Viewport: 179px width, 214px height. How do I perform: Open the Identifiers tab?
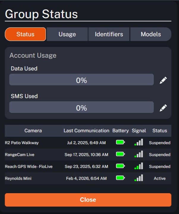[109, 34]
